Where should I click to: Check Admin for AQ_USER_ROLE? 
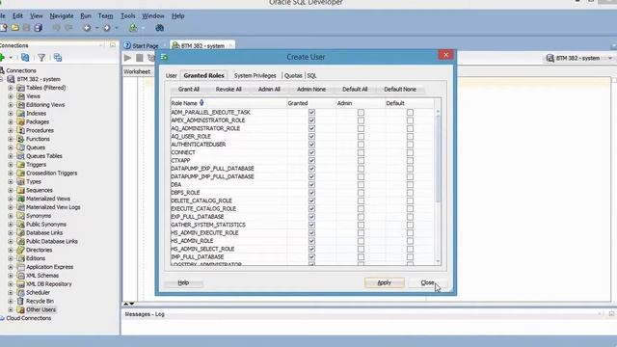(x=361, y=136)
